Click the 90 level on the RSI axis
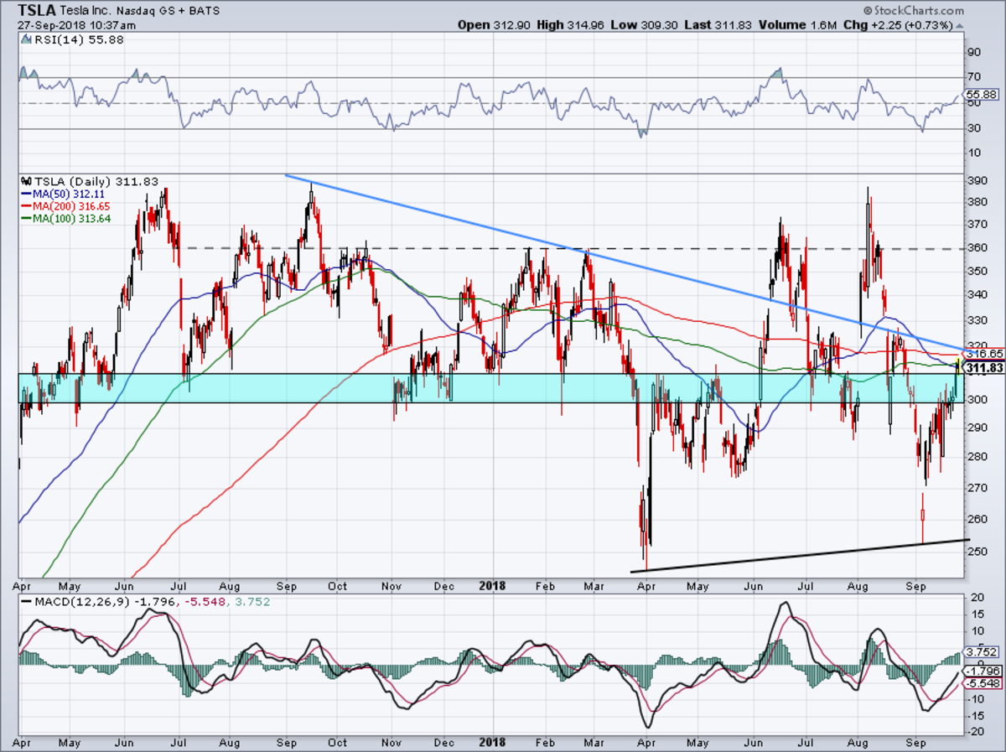The image size is (1006, 752). (x=973, y=52)
